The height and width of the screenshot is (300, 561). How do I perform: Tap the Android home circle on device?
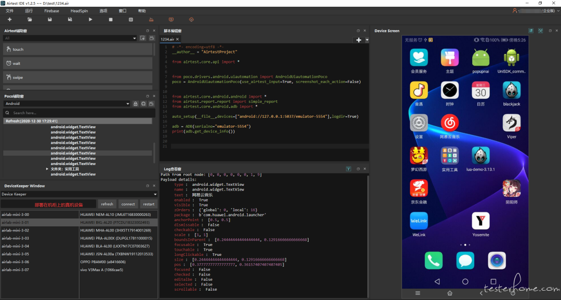pos(465,281)
